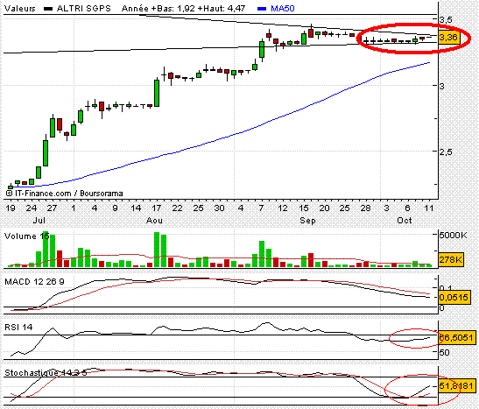Click the '+Haut: 4,47' yearly high text

tap(222, 8)
